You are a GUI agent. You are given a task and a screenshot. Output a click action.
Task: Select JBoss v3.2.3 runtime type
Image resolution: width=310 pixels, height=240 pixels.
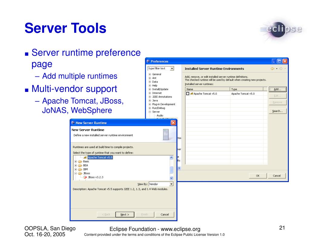pyautogui.click(x=96, y=177)
